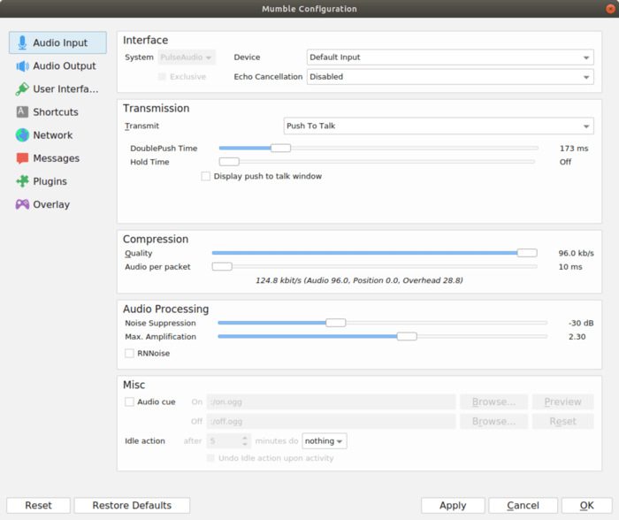619x520 pixels.
Task: Enable Display push to talk window
Action: pos(206,176)
